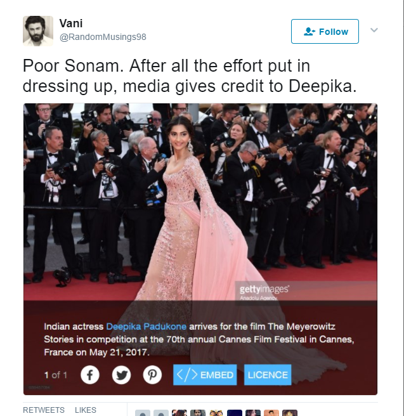The height and width of the screenshot is (416, 404).
Task: Click the first grey default liker avatar
Action: pos(143,413)
